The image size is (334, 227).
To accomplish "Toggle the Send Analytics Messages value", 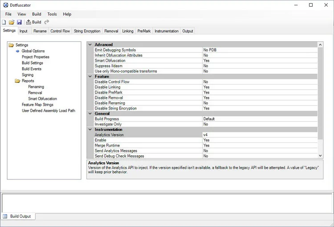I will (260, 151).
